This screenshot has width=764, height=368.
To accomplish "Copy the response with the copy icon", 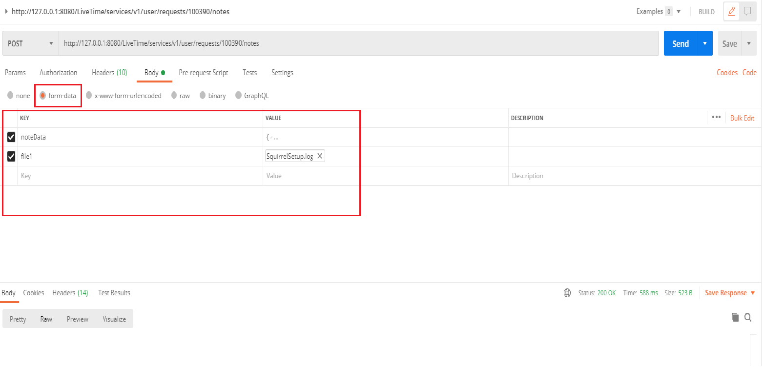I will pos(735,317).
